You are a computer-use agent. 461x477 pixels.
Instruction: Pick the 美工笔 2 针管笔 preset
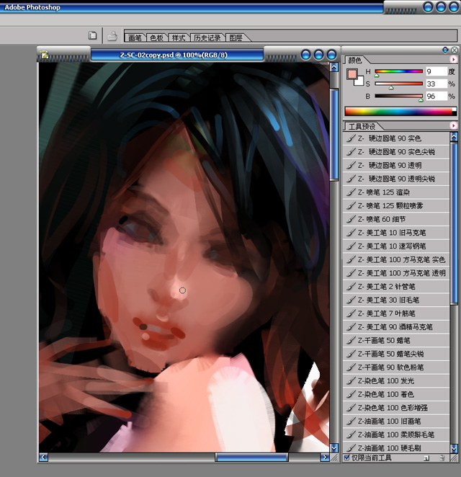[396, 287]
